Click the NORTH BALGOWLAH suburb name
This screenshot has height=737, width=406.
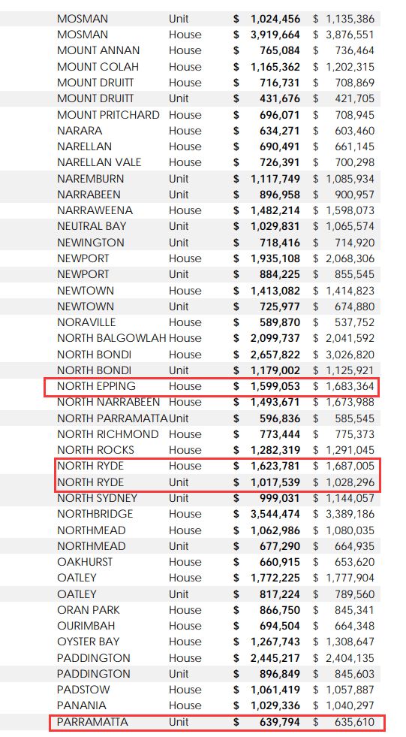point(112,338)
